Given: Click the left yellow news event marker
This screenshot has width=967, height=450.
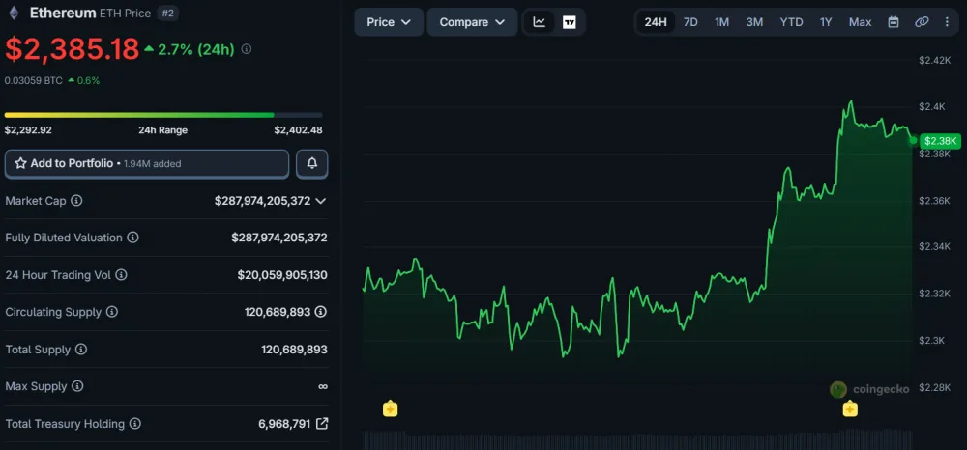Looking at the screenshot, I should click(x=390, y=408).
